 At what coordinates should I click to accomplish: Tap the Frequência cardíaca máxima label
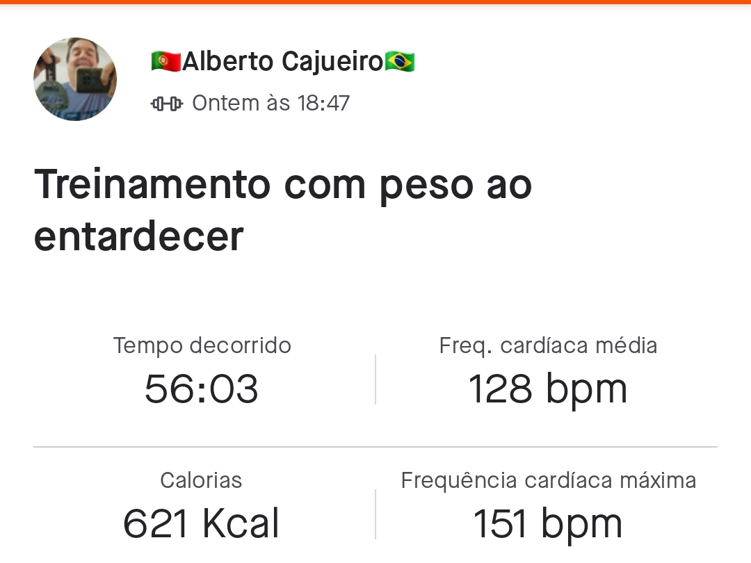[549, 481]
